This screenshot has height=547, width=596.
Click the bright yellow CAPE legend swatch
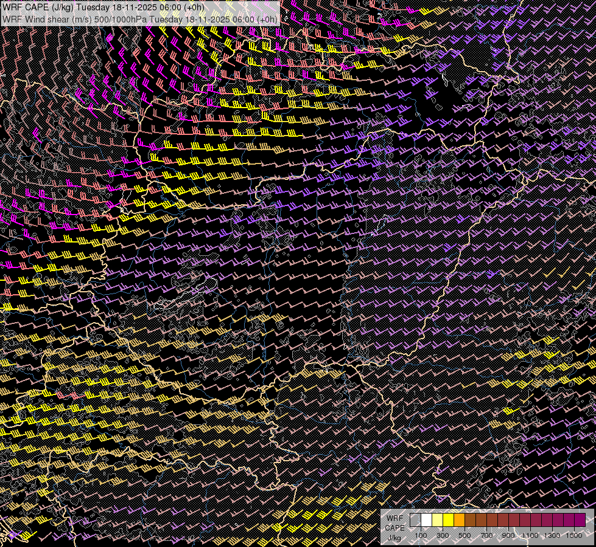tap(449, 520)
